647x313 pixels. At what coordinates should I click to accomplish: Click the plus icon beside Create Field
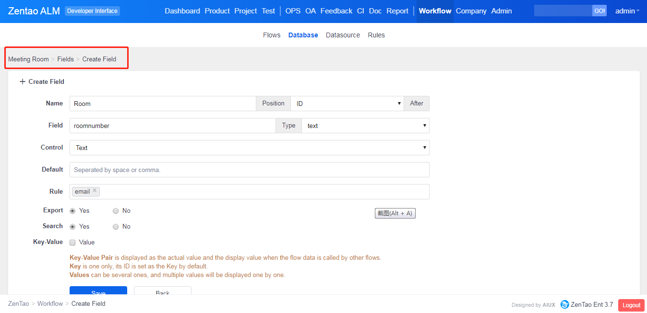tap(22, 81)
